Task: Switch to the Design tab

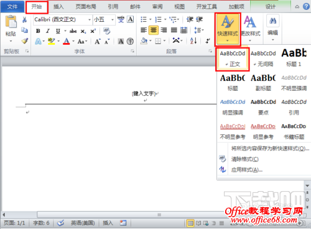Action: 271,7
